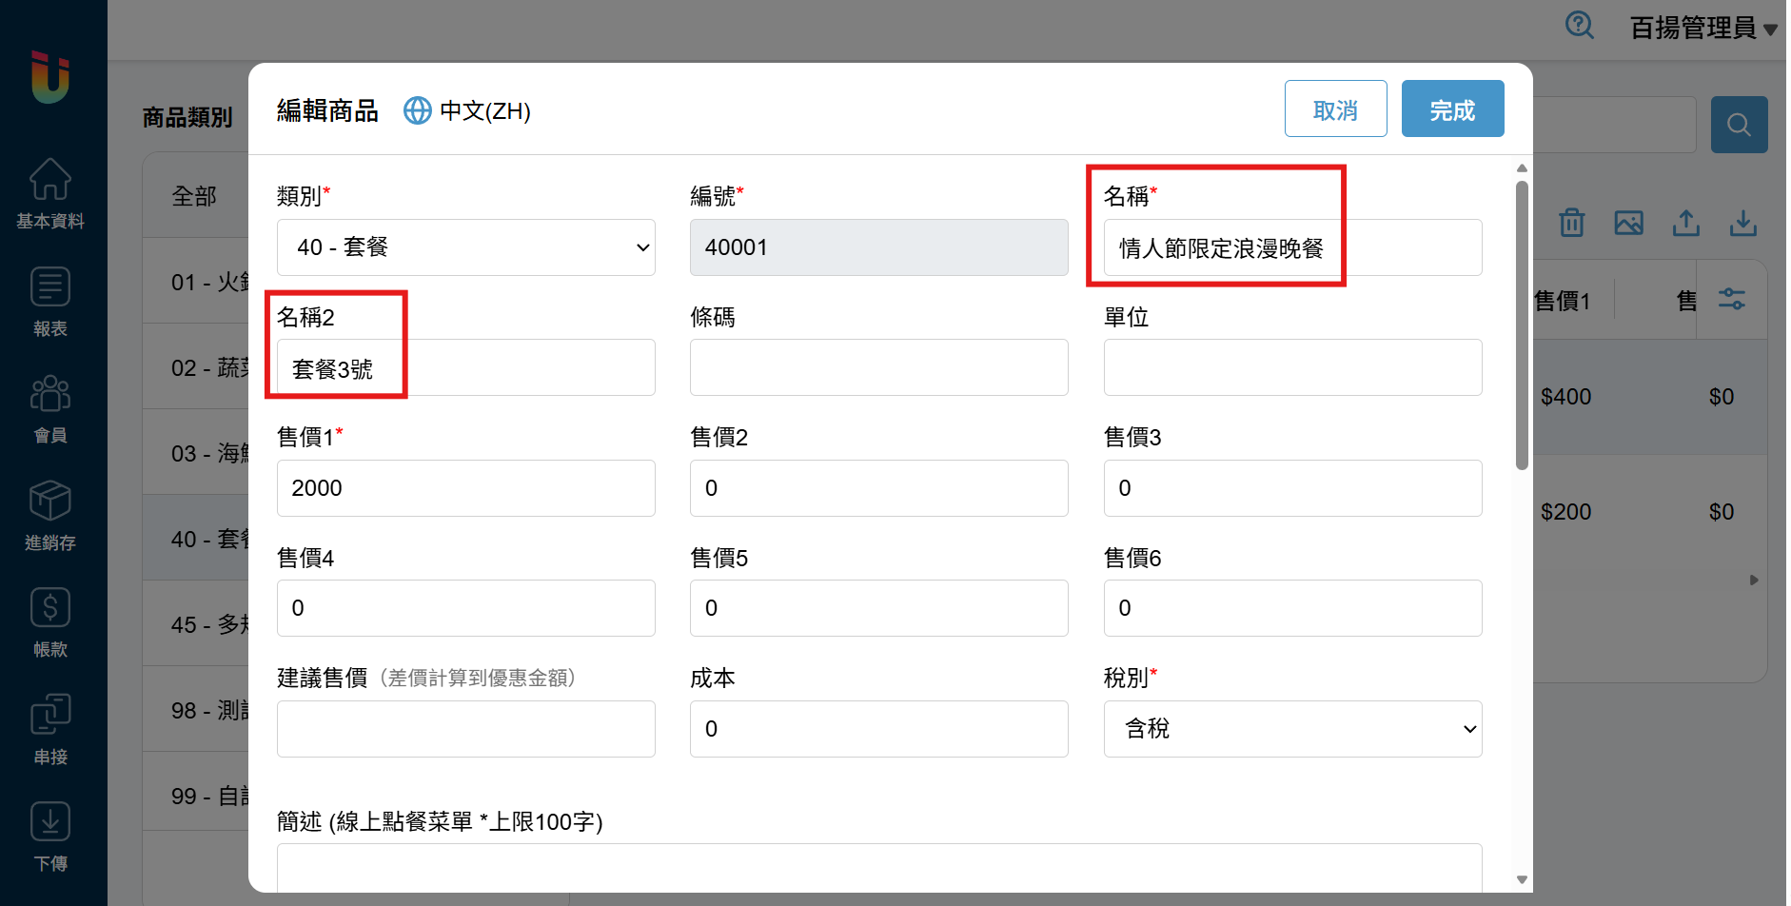Viewport: 1791px width, 906px height.
Task: Click the help icon in top bar
Action: pos(1579,26)
